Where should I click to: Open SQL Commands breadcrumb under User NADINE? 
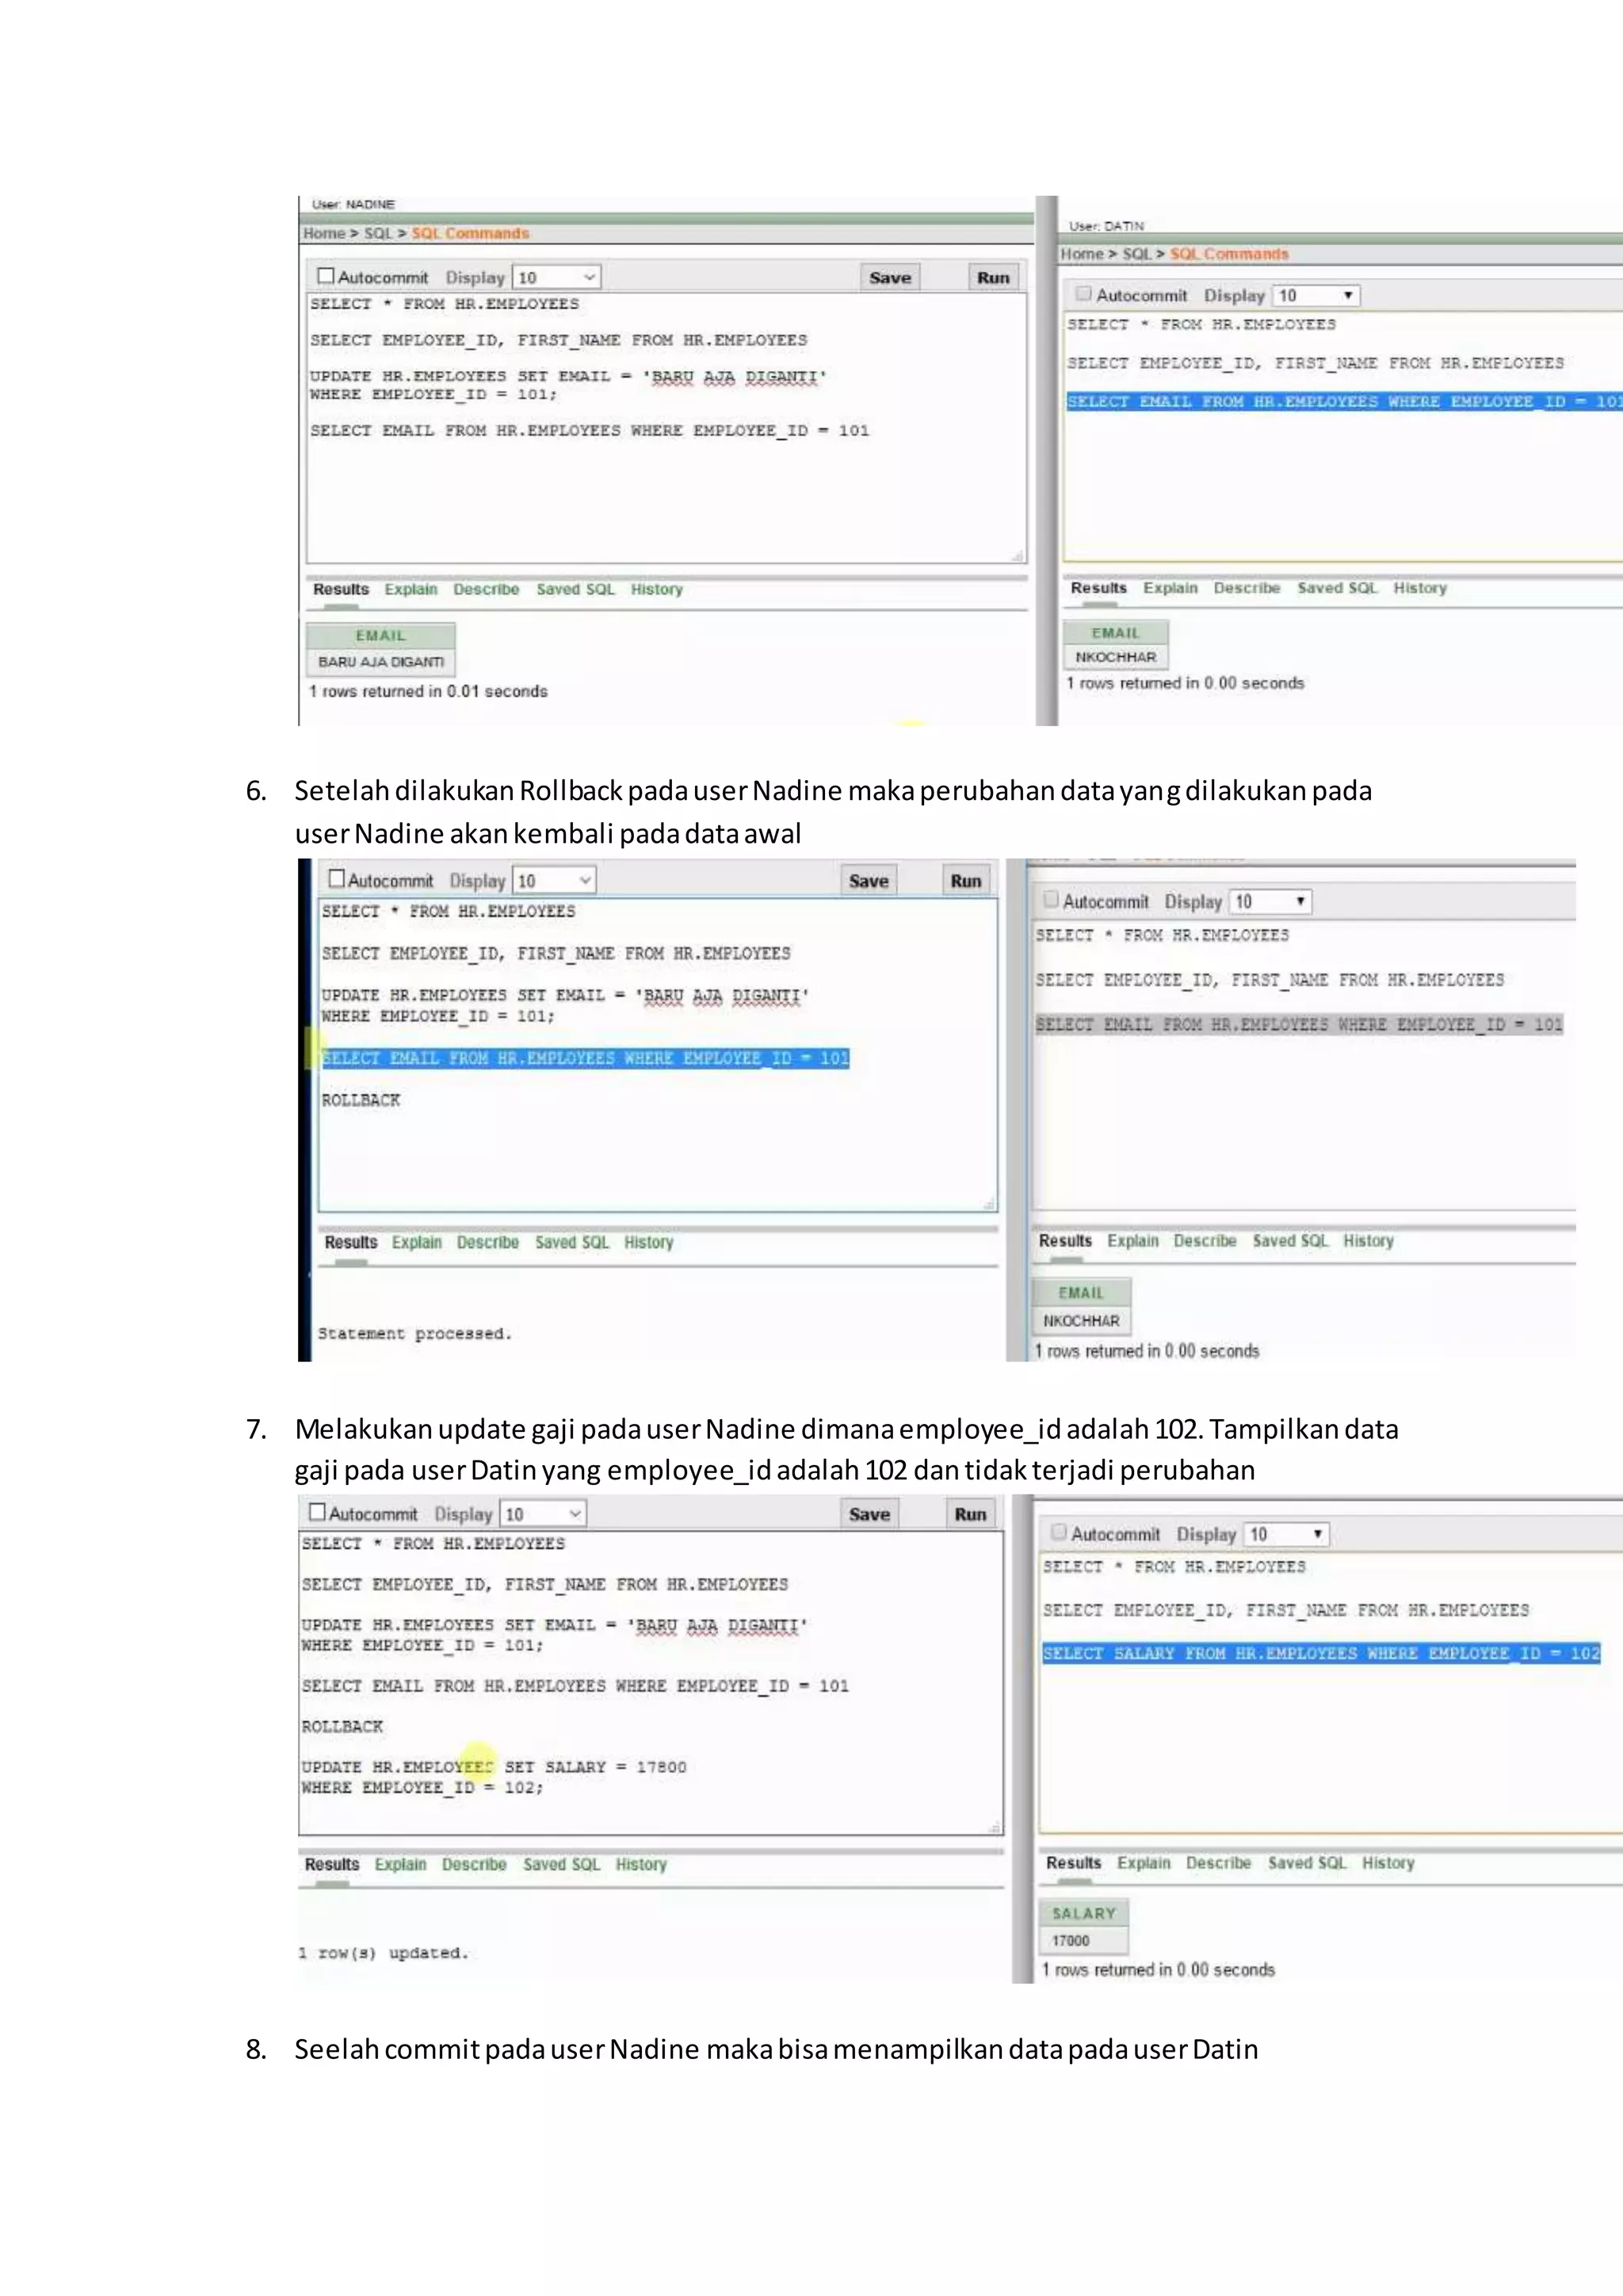pos(470,233)
